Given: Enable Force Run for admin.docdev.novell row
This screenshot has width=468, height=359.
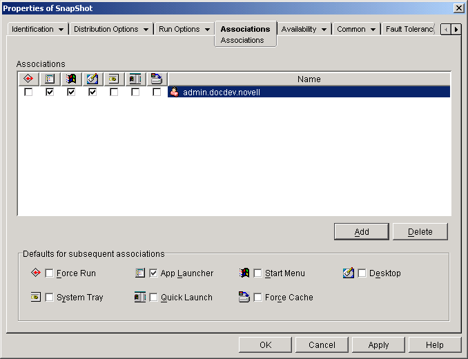Looking at the screenshot, I should point(28,93).
